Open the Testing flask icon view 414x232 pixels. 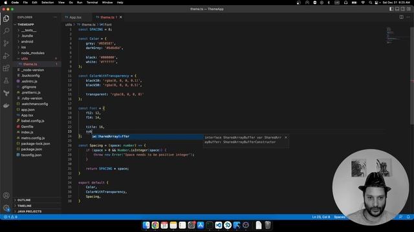coord(6,81)
